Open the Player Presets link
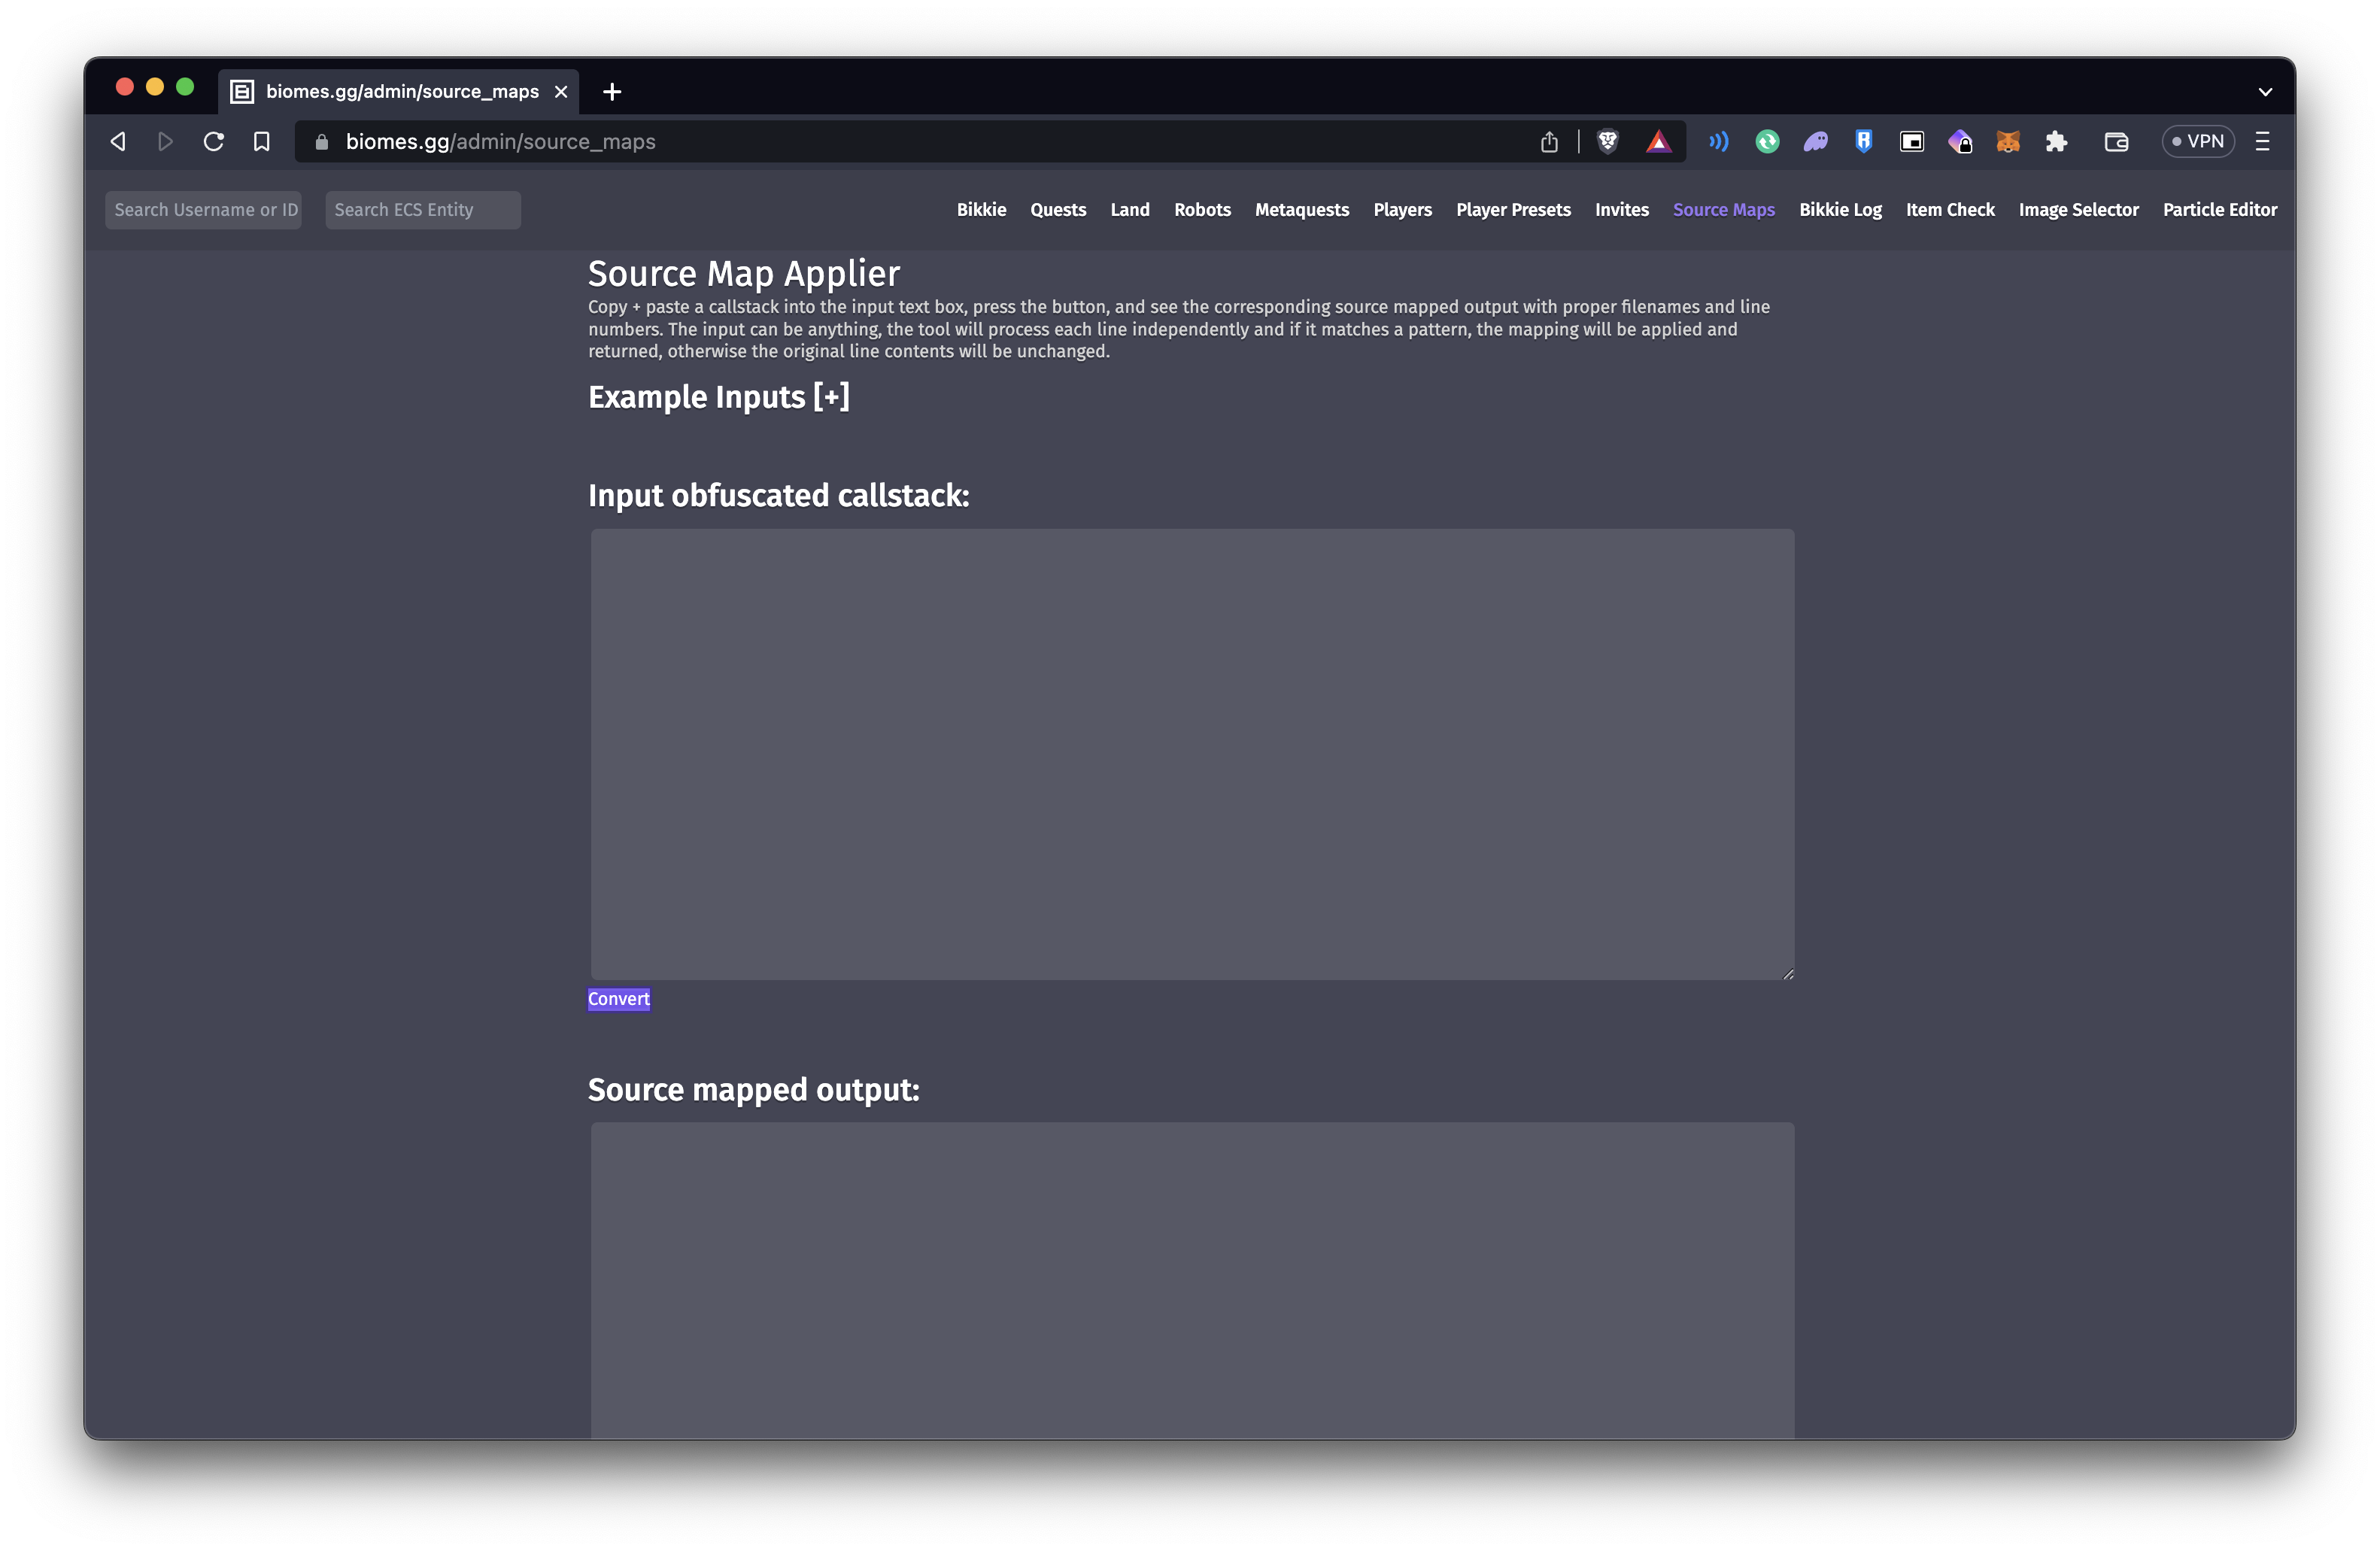 pyautogui.click(x=1512, y=210)
